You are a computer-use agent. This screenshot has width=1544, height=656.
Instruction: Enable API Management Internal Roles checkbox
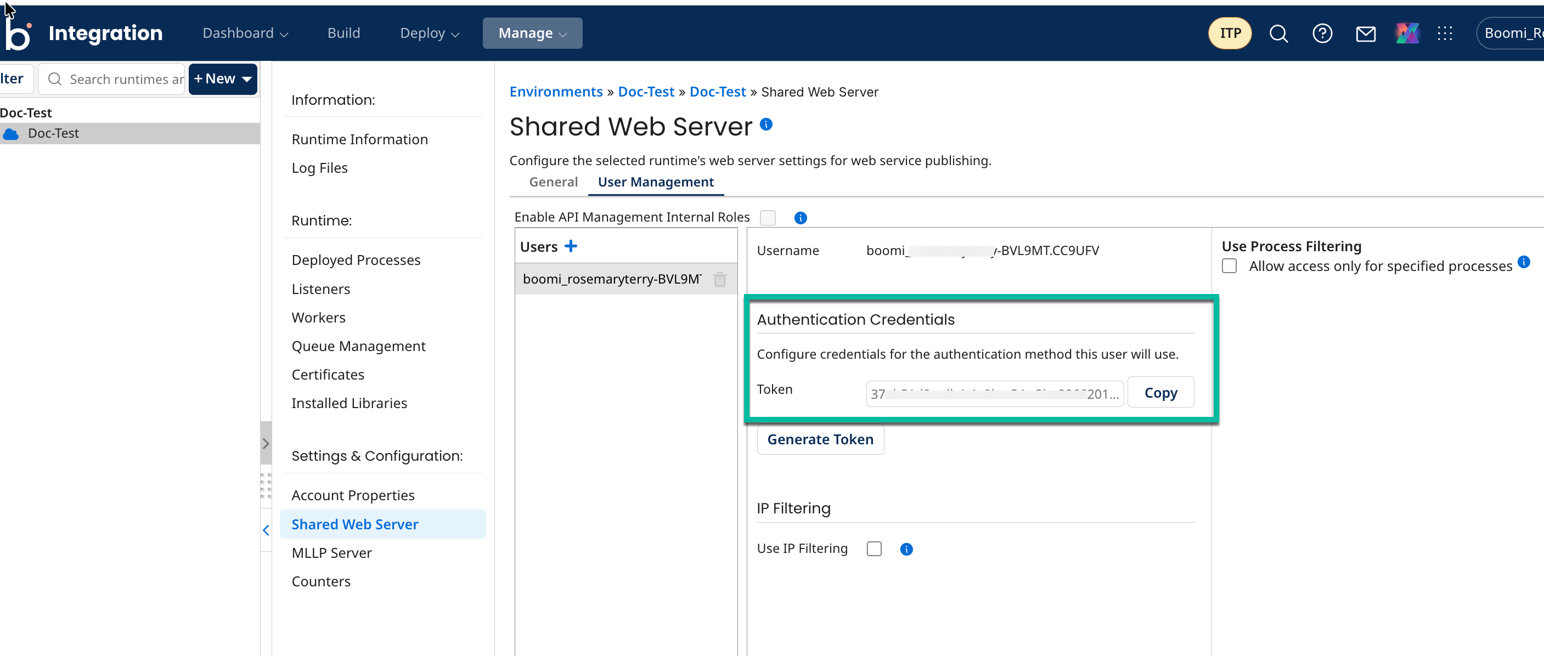coord(767,217)
